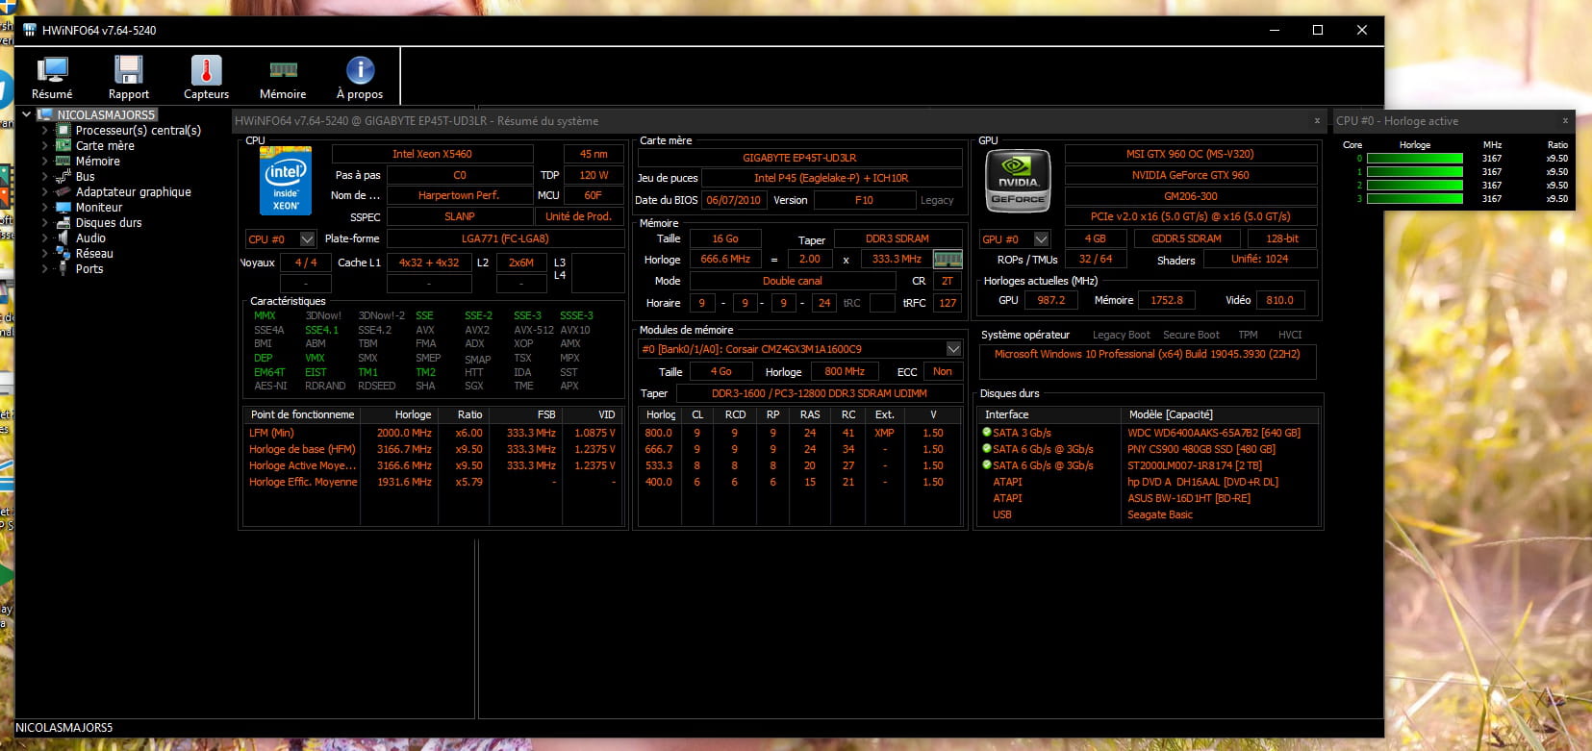Collapse the NICOLASMAJORS5 root node
The image size is (1592, 751).
pyautogui.click(x=27, y=114)
